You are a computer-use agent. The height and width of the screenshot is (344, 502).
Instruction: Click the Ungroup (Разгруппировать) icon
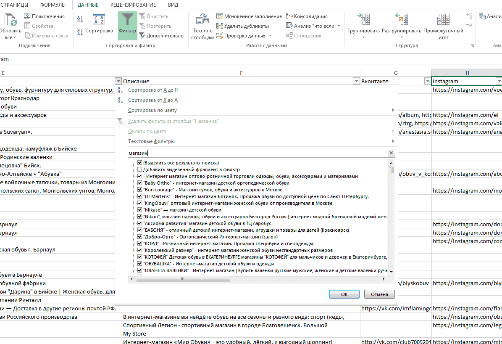click(402, 19)
